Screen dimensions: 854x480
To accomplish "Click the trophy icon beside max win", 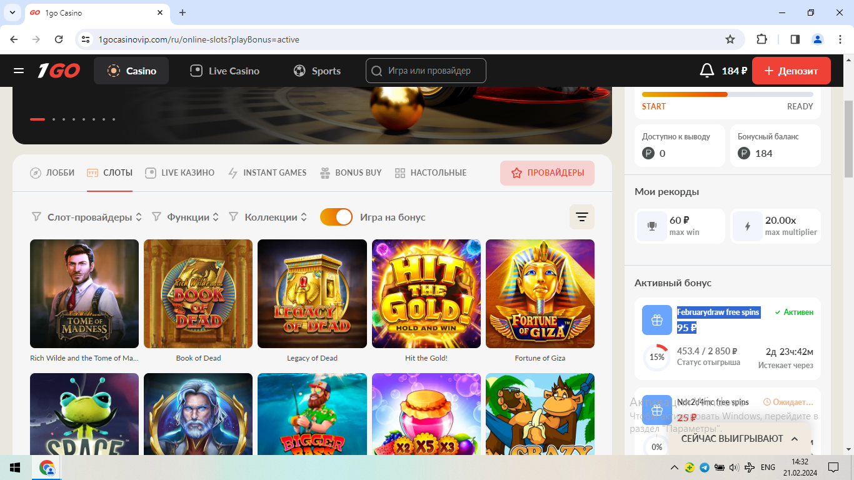I will (652, 226).
